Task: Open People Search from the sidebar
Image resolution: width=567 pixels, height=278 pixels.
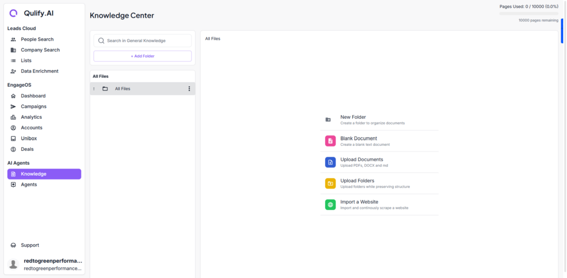Action: [44, 39]
